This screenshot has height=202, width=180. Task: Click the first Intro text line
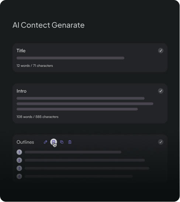[80, 98]
